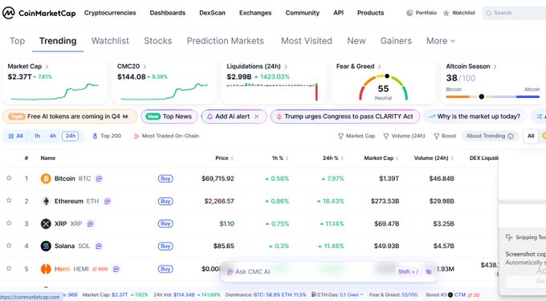
Task: Open AI chat icon beside XRP ticker
Action: [91, 224]
